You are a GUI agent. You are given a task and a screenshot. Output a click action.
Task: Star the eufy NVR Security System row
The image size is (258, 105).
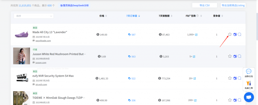[x=230, y=78]
